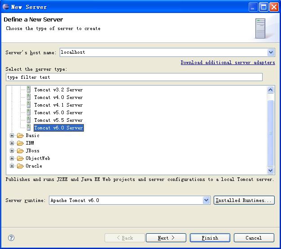Click the Tomcat v5.5 Server icon
Image resolution: width=281 pixels, height=249 pixels.
tap(29, 120)
